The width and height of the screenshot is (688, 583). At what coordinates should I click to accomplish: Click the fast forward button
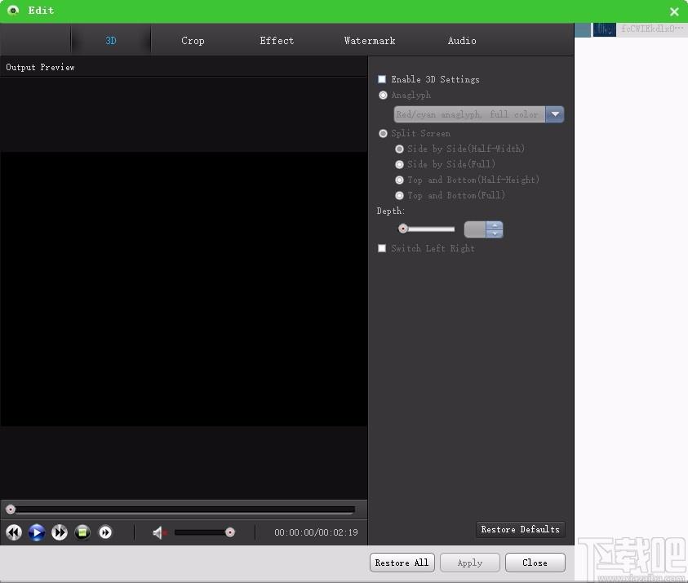(x=60, y=532)
